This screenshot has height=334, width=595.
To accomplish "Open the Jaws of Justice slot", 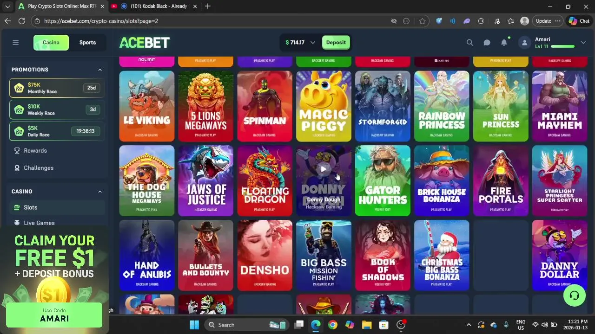I will [x=206, y=181].
